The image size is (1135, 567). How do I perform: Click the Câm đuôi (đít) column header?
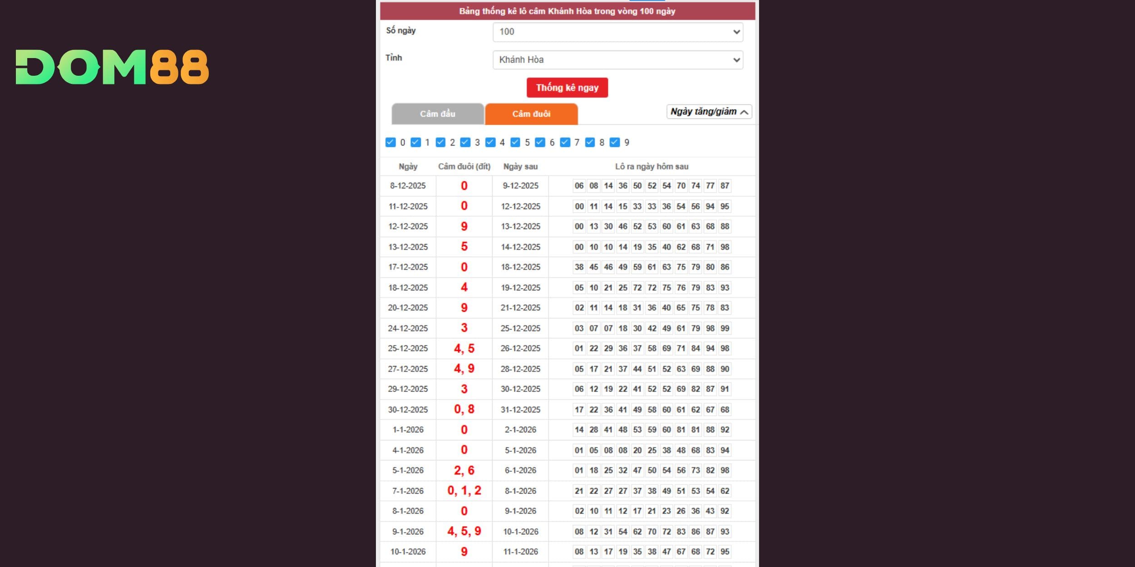[464, 166]
